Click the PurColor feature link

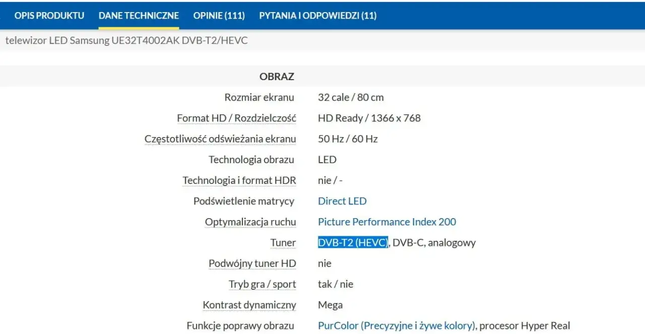coord(397,325)
